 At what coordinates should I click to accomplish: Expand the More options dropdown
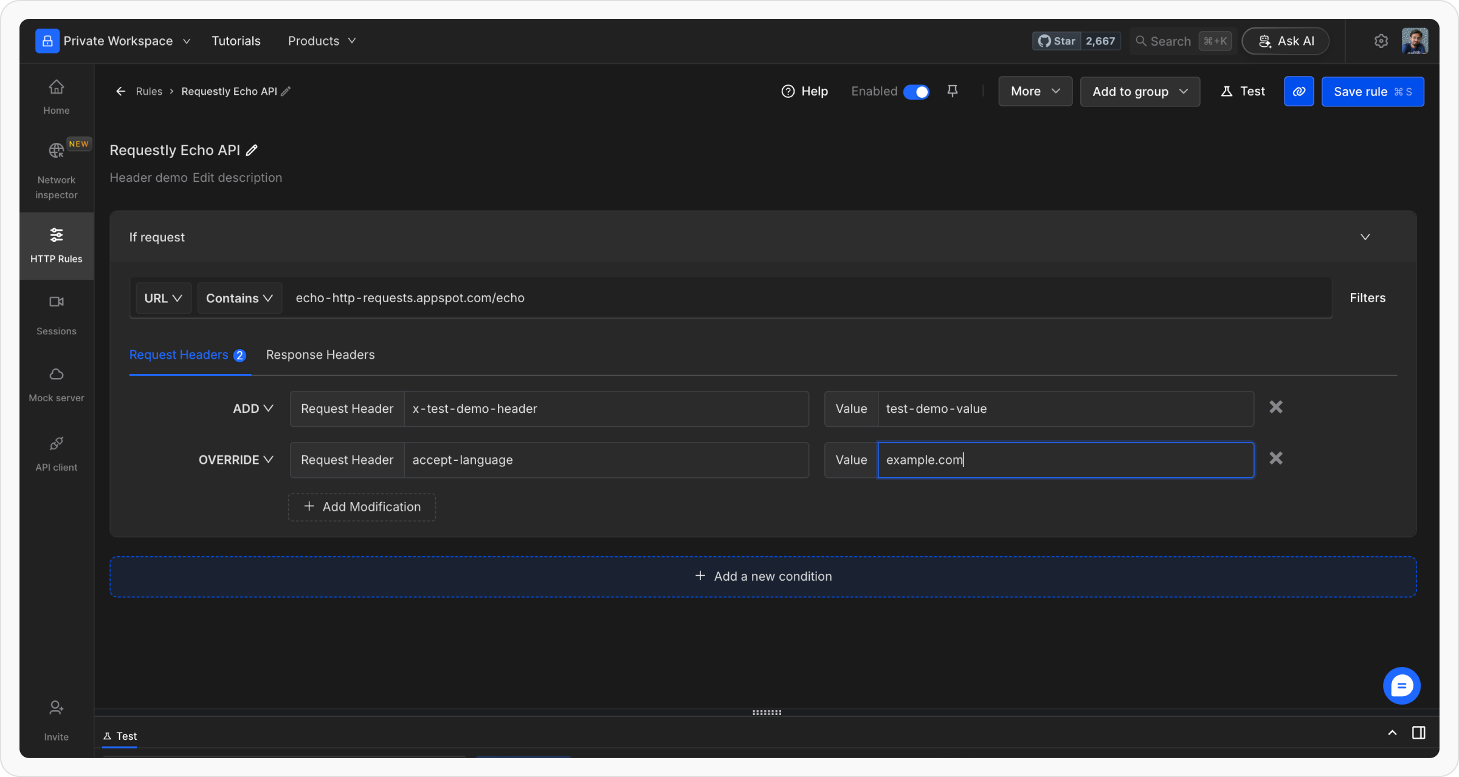(1035, 91)
